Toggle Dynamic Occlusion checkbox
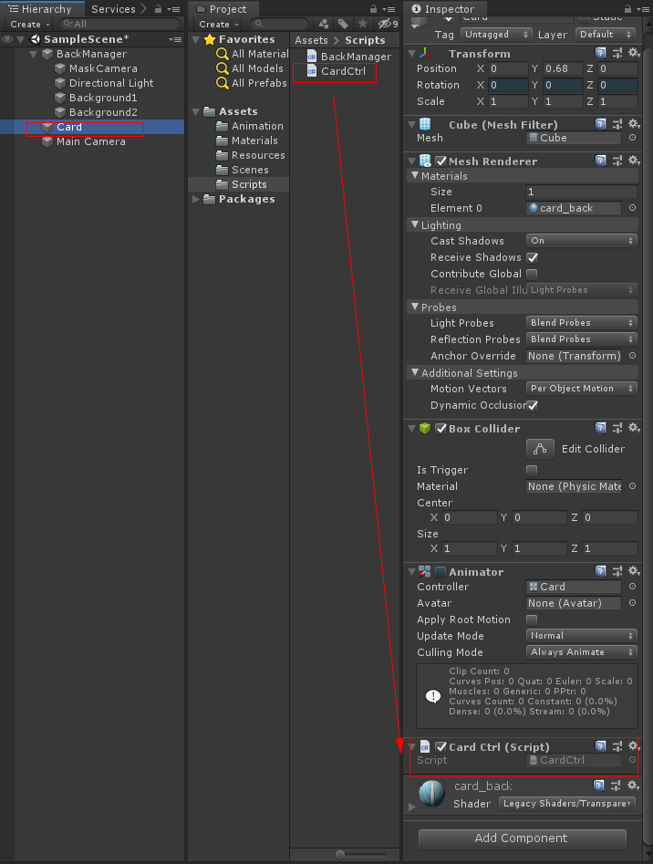Viewport: 653px width, 864px height. click(532, 405)
